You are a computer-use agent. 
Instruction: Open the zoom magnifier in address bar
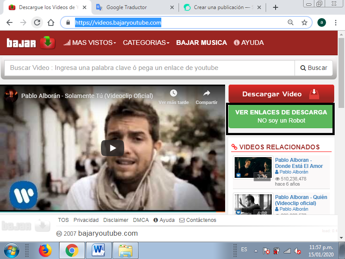pos(290,22)
